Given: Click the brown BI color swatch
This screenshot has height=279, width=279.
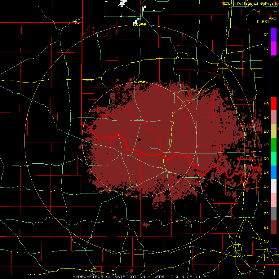Looking at the screenshot, I should (274, 228).
